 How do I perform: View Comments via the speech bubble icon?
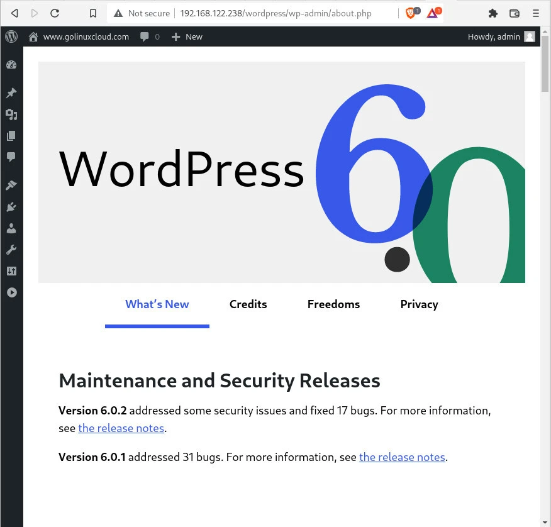(11, 157)
